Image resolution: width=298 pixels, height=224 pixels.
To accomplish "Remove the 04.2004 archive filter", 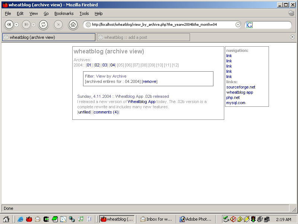I will click(149, 81).
